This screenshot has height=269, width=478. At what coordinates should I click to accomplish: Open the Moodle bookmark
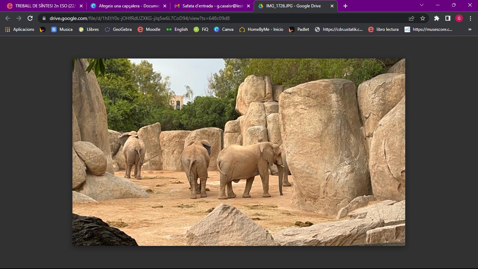tap(149, 29)
